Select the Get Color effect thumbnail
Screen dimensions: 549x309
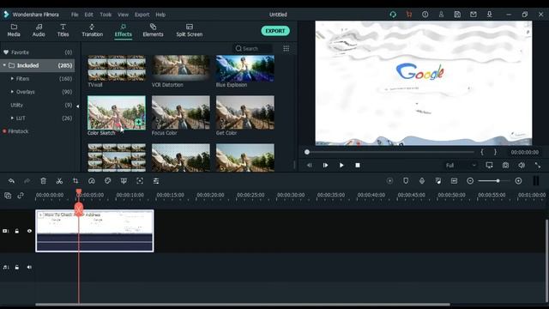point(245,112)
